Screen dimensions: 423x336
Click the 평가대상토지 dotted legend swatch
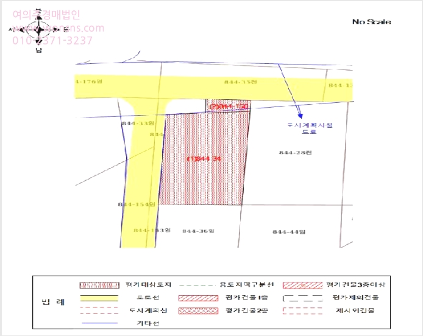pyautogui.click(x=99, y=285)
